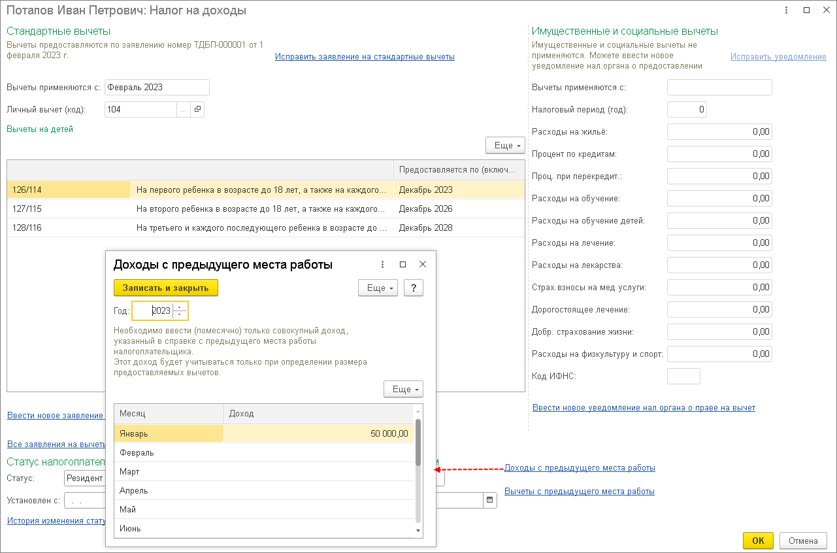Click the Расходы на обучение детей field
The width and height of the screenshot is (837, 553).
(719, 220)
